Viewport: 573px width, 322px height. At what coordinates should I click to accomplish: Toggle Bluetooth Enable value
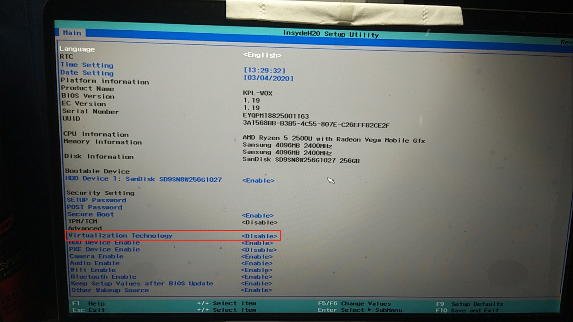tap(257, 277)
